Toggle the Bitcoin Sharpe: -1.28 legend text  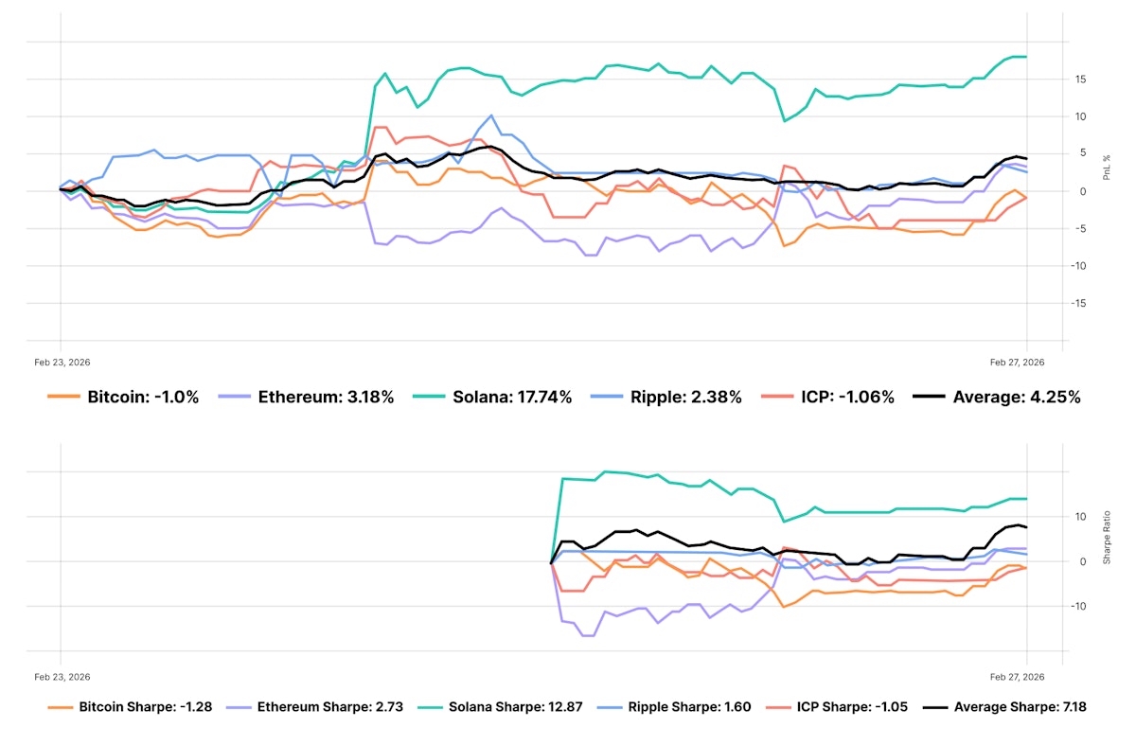(139, 707)
